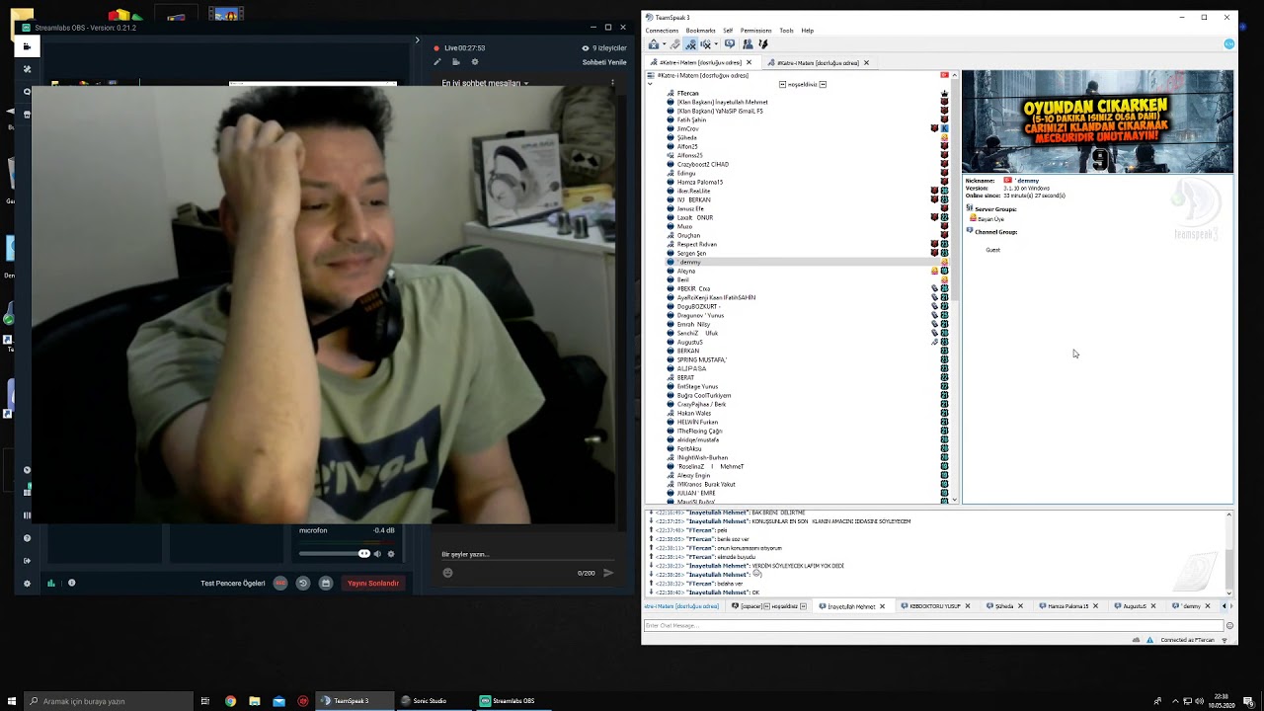Click the 'Connected as FTercan' status text
Viewport: 1264px width, 711px height.
point(1188,640)
